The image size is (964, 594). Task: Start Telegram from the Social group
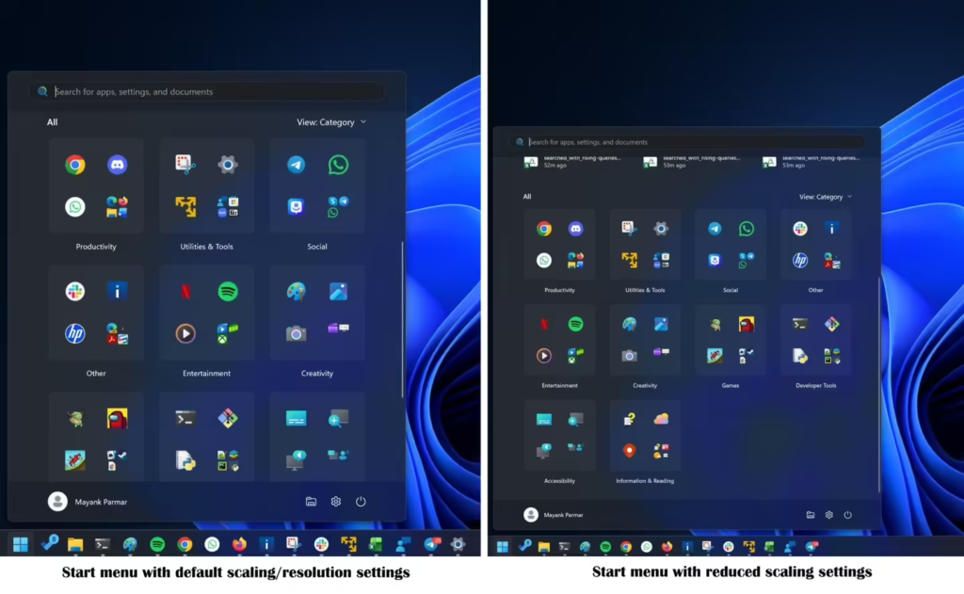point(295,164)
